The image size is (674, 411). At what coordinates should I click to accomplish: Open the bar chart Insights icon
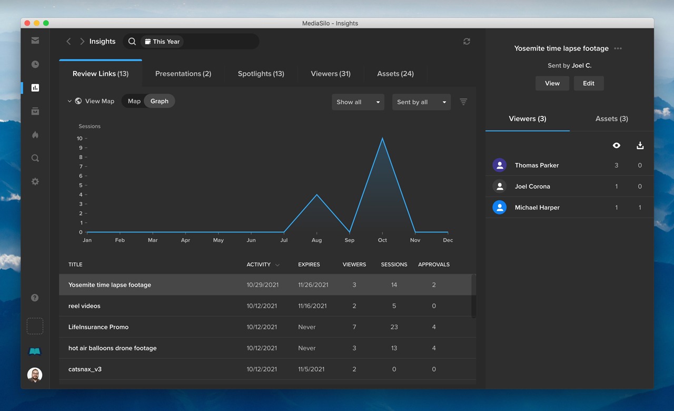(35, 87)
